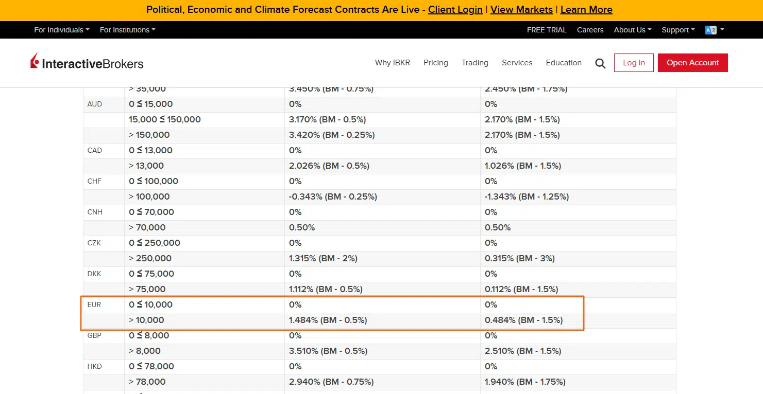
Task: Expand the For Individuals dropdown
Action: click(x=61, y=30)
